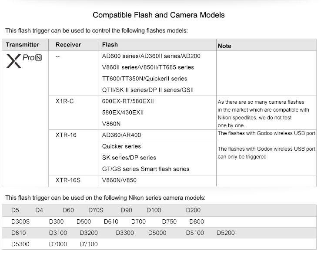Click the AD600 series flash entry
Viewport: 321px width, 254px height.
coord(151,56)
